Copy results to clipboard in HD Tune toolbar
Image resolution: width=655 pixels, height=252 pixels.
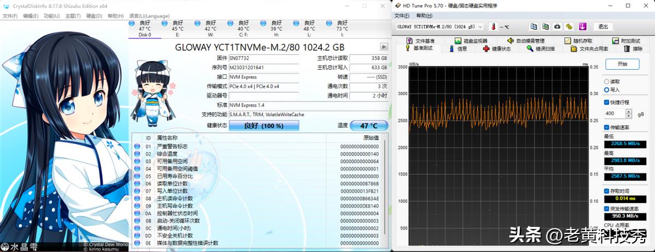click(x=533, y=26)
